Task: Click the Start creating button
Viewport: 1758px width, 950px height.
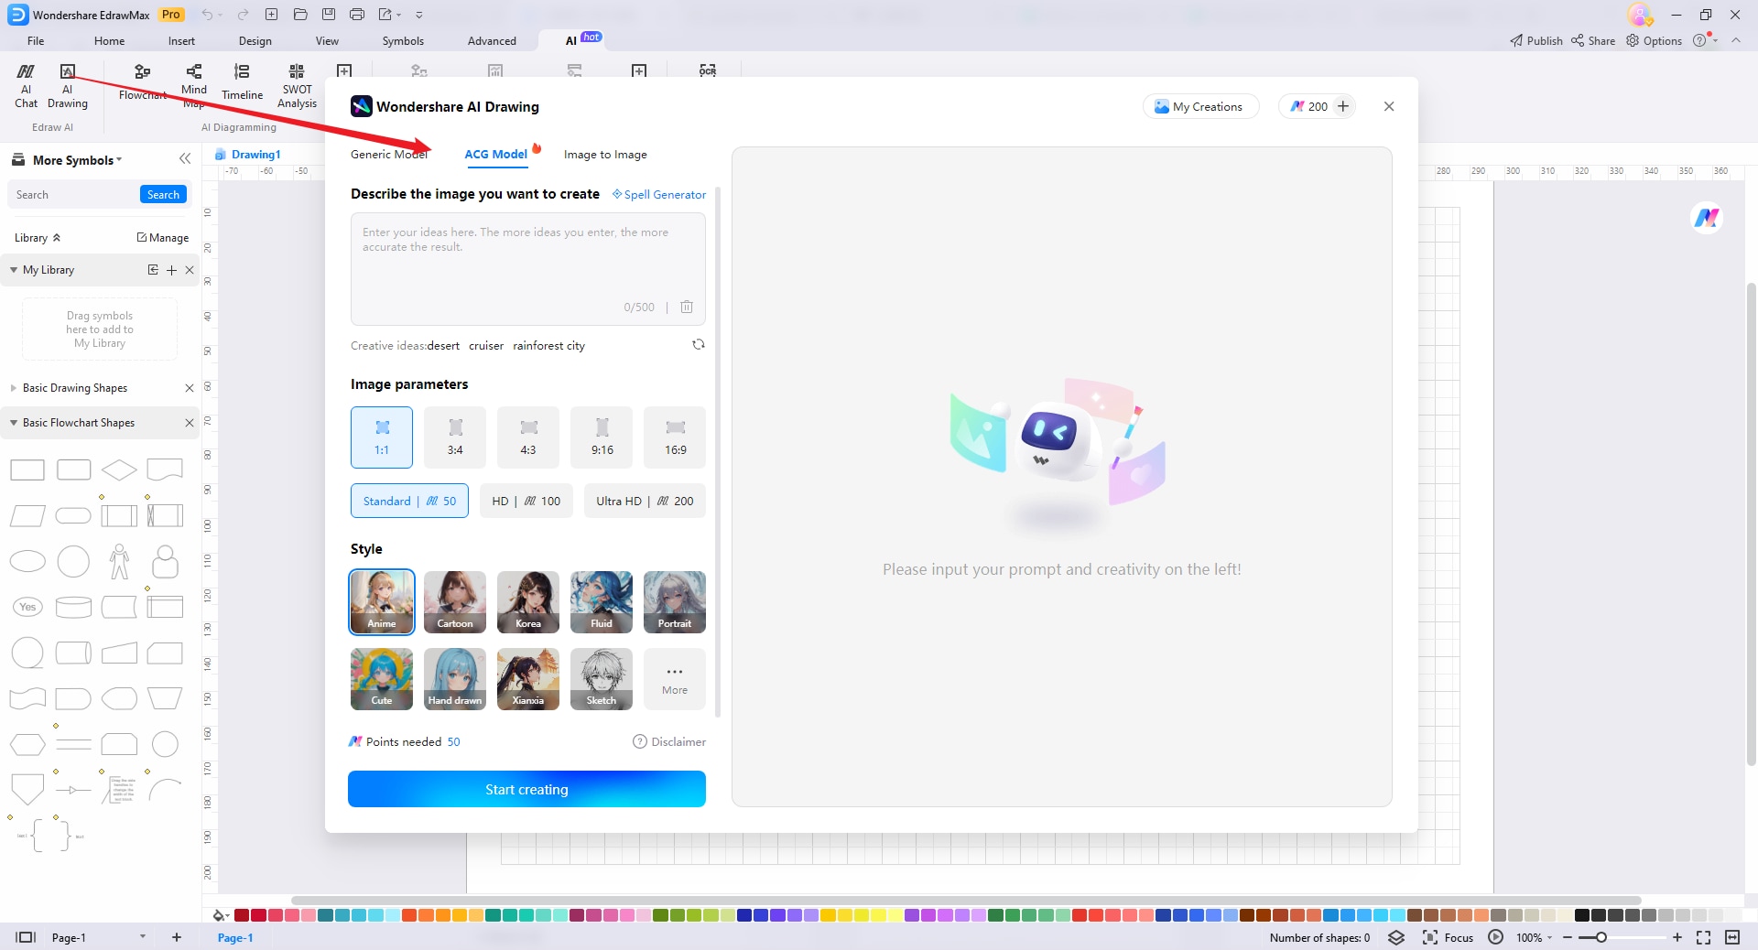Action: coord(526,789)
